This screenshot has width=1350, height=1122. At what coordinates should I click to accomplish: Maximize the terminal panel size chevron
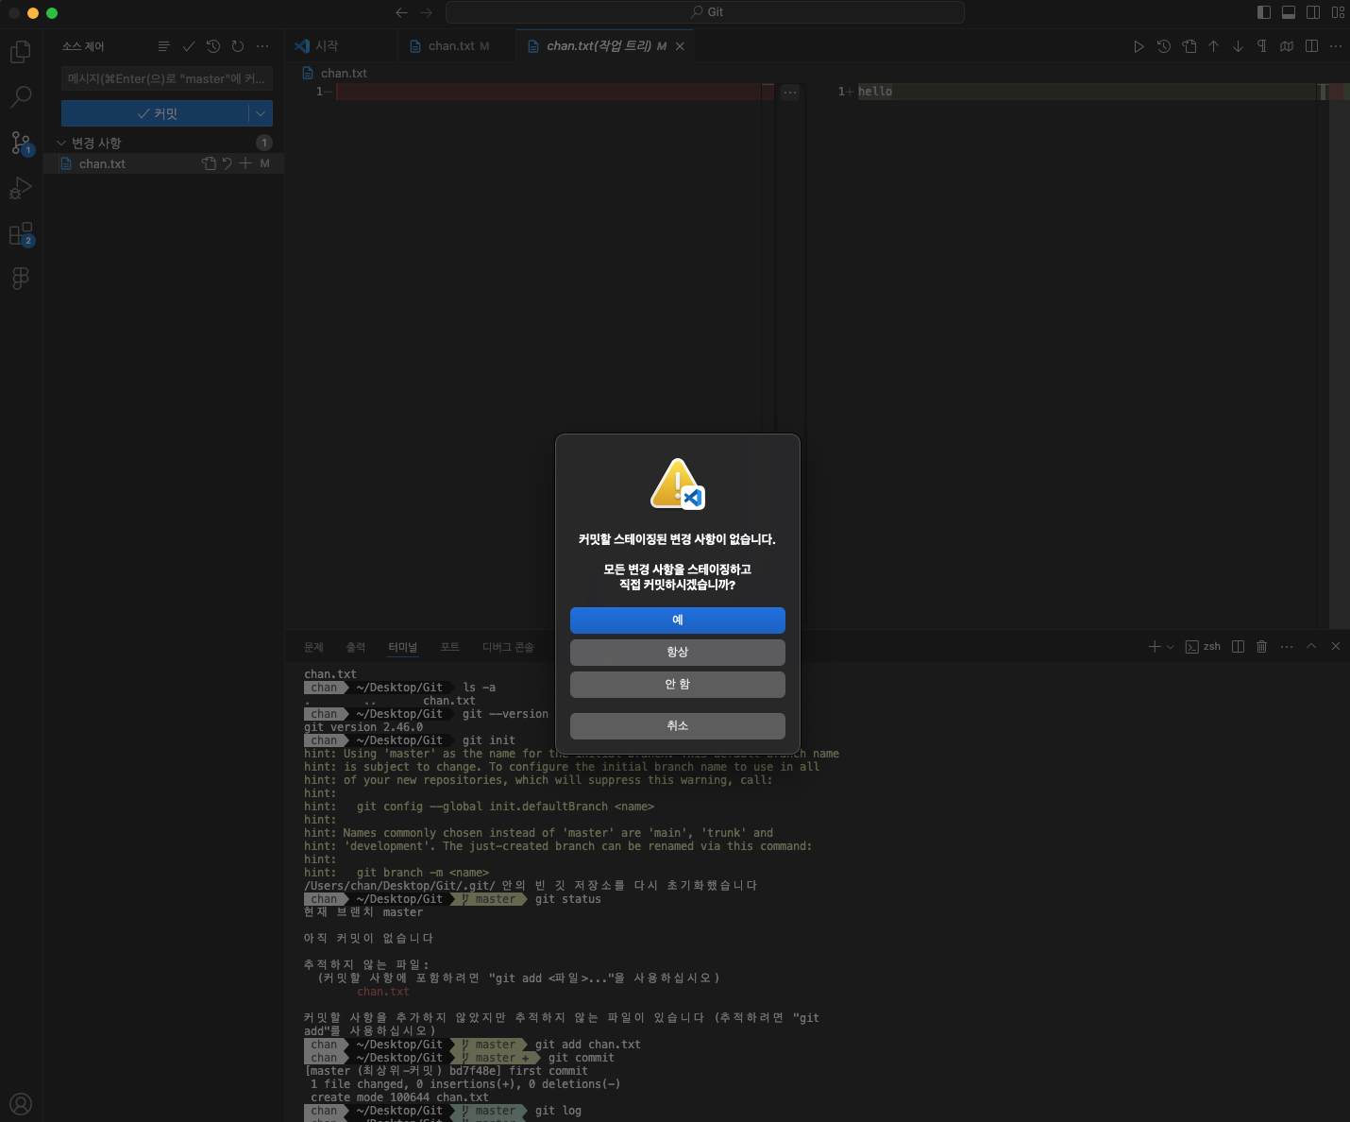click(x=1311, y=647)
